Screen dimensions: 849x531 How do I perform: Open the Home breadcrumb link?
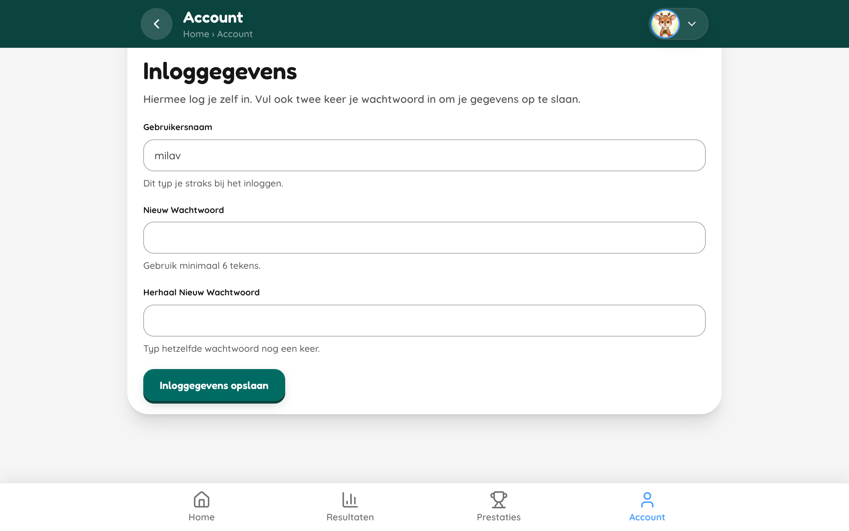[x=196, y=34]
